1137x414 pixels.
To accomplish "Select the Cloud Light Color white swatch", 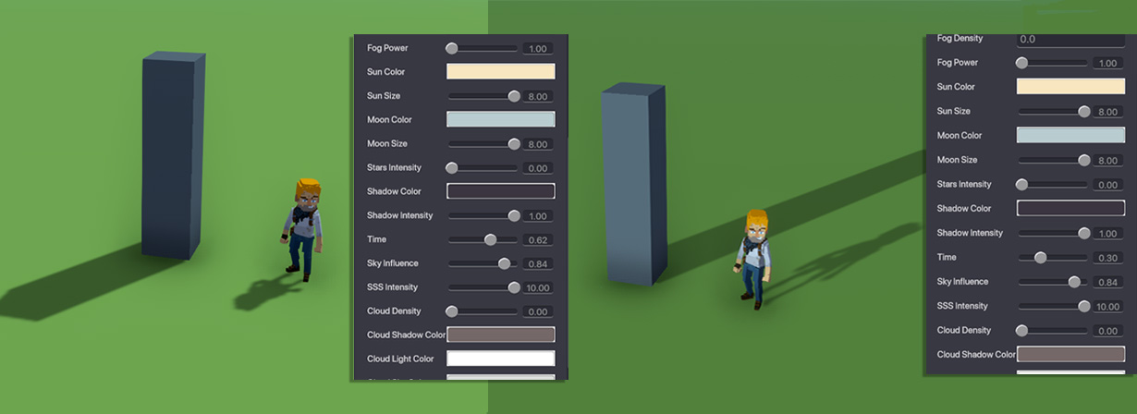I will click(500, 359).
